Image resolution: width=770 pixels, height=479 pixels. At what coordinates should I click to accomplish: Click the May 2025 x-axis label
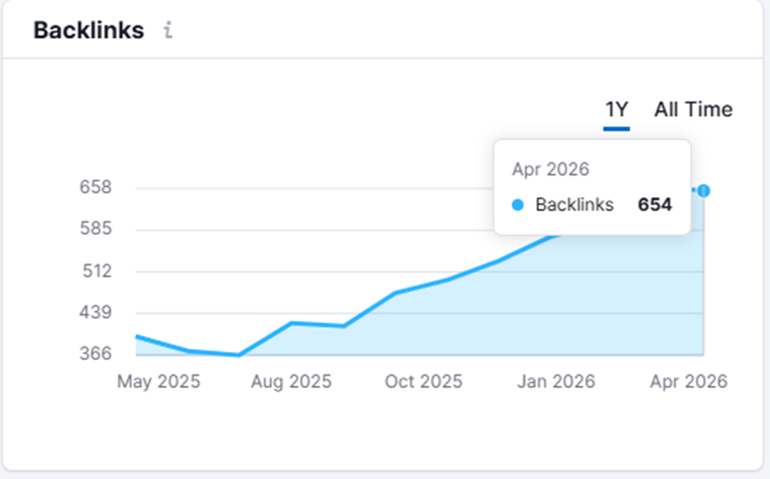(x=158, y=382)
